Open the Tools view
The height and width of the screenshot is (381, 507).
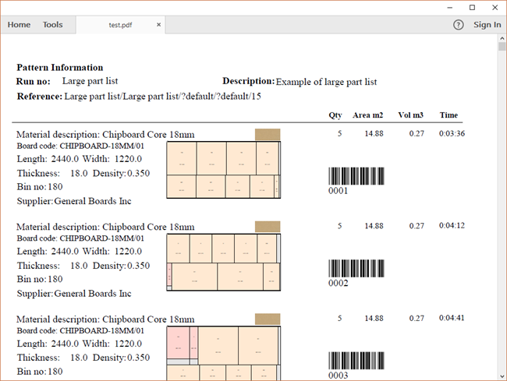point(53,25)
